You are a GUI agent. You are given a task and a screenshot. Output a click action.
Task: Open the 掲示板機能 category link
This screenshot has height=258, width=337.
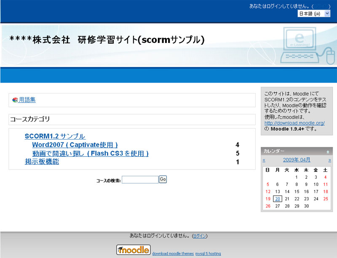tap(42, 162)
